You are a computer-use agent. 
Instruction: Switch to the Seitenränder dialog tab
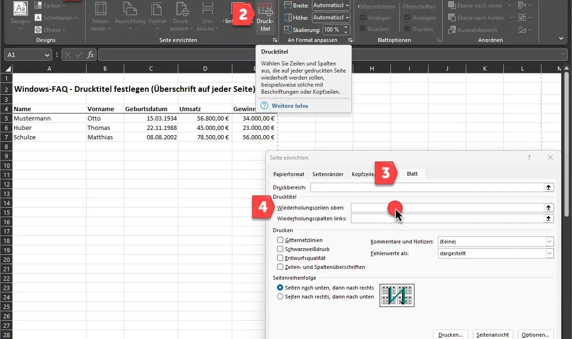(x=328, y=174)
